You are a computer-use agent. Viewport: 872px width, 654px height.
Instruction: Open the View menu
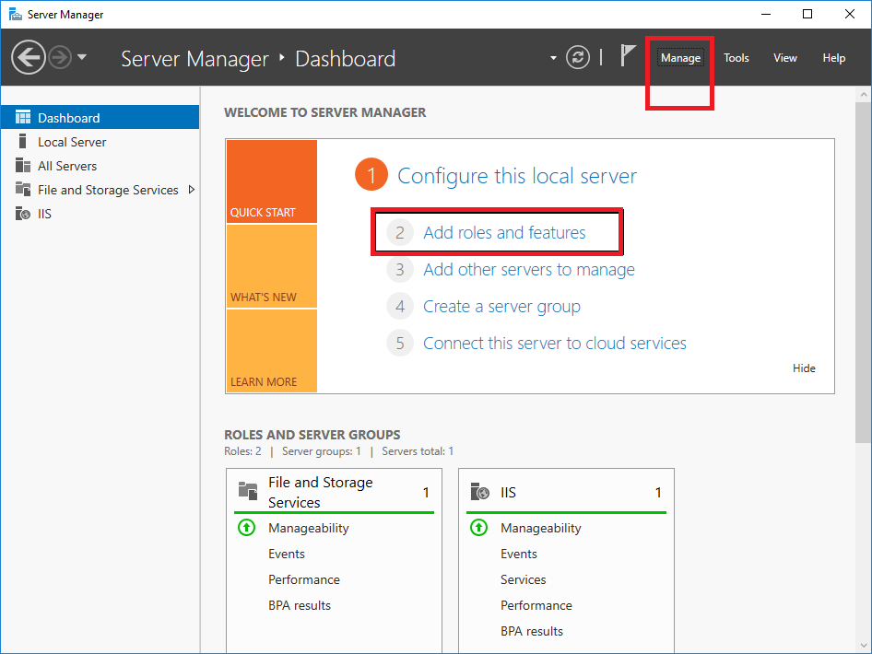point(784,58)
